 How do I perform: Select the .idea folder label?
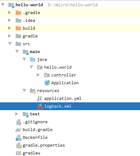pyautogui.click(x=29, y=20)
